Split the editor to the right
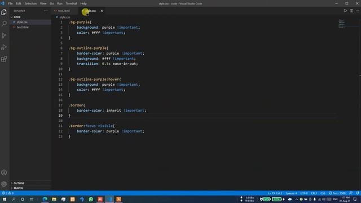Image resolution: width=361 pixels, height=203 pixels. tap(351, 11)
